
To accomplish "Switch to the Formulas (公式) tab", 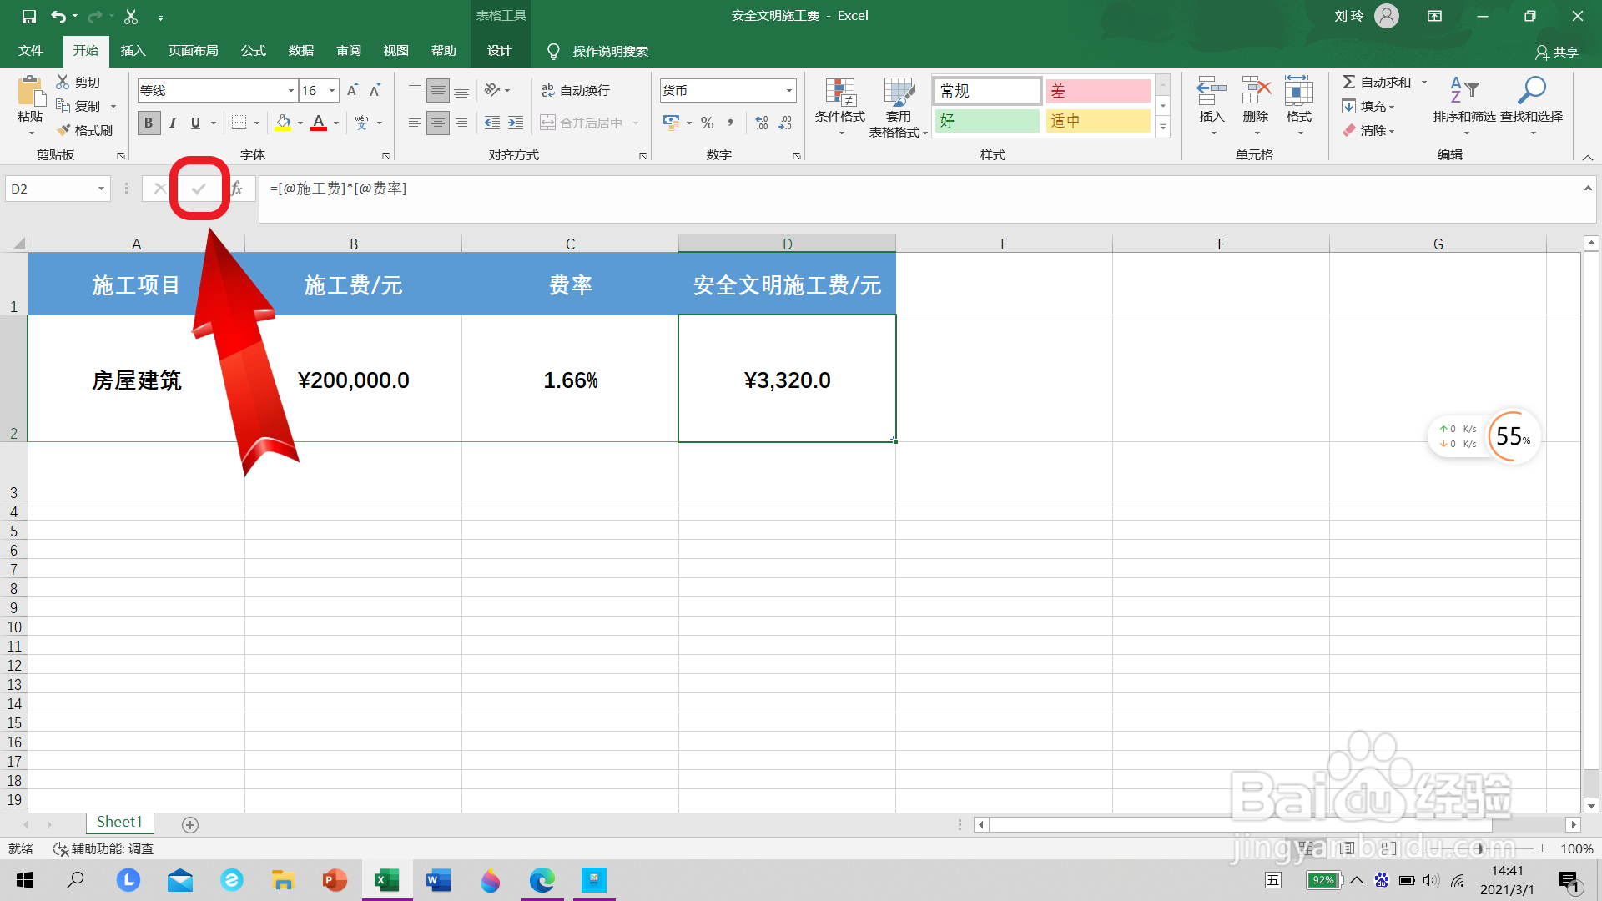I will (253, 51).
